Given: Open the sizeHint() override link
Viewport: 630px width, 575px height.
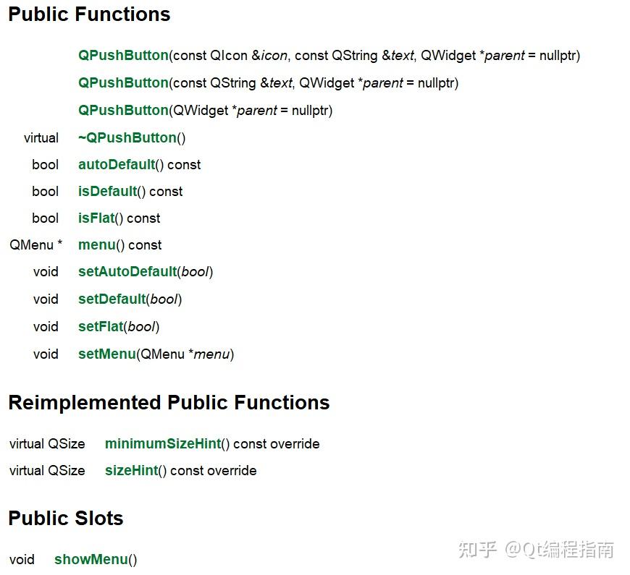Looking at the screenshot, I should click(131, 471).
